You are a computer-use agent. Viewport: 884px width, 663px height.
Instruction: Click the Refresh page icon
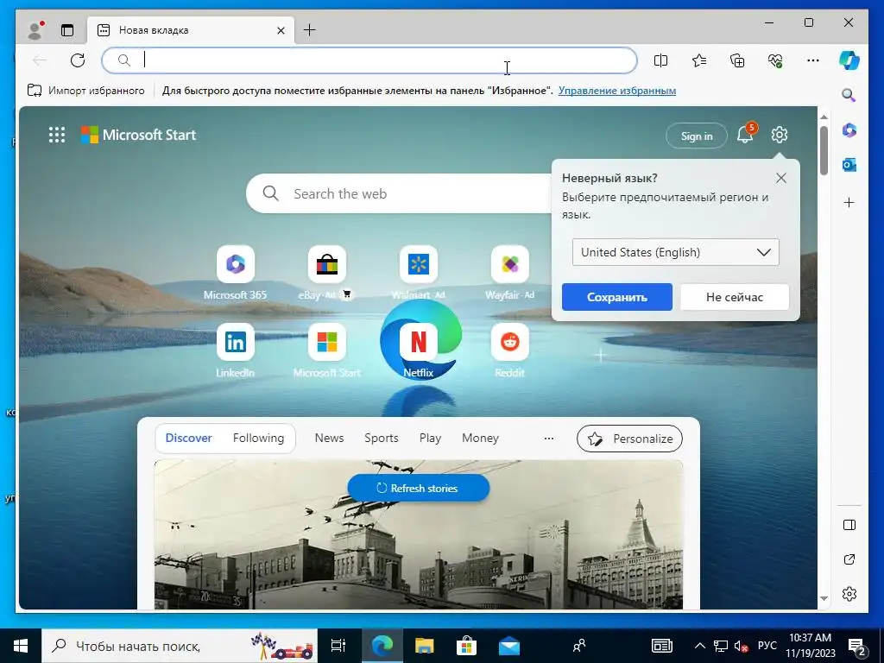78,60
